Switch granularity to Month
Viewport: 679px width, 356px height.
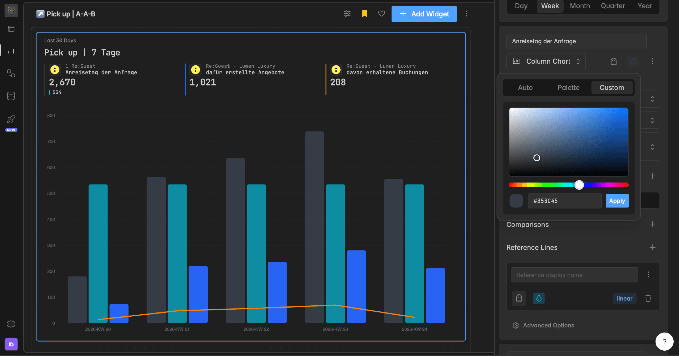580,6
